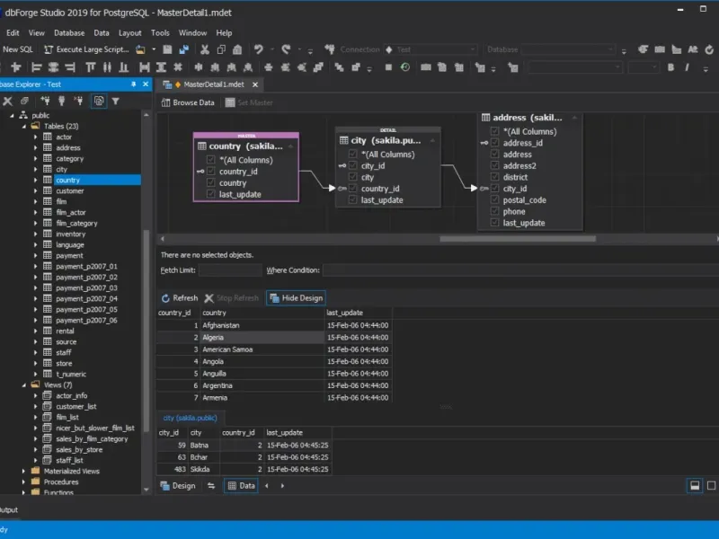Click the delete X icon in Database Explorer toolbar
Screen dimensions: 719x539
pos(7,101)
